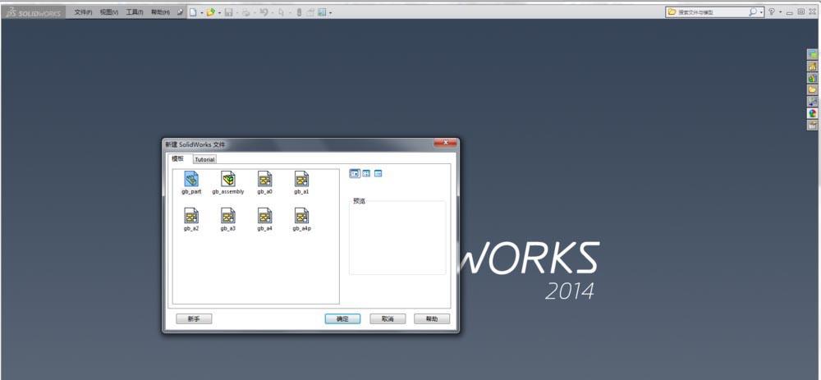
Task: Expand the New document dropdown arrow
Action: (x=202, y=12)
